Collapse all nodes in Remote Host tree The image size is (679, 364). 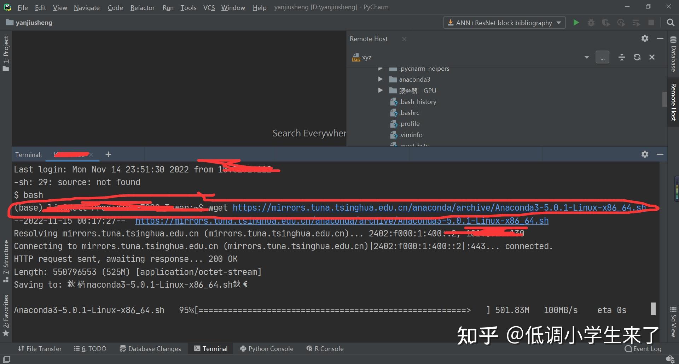click(x=622, y=57)
